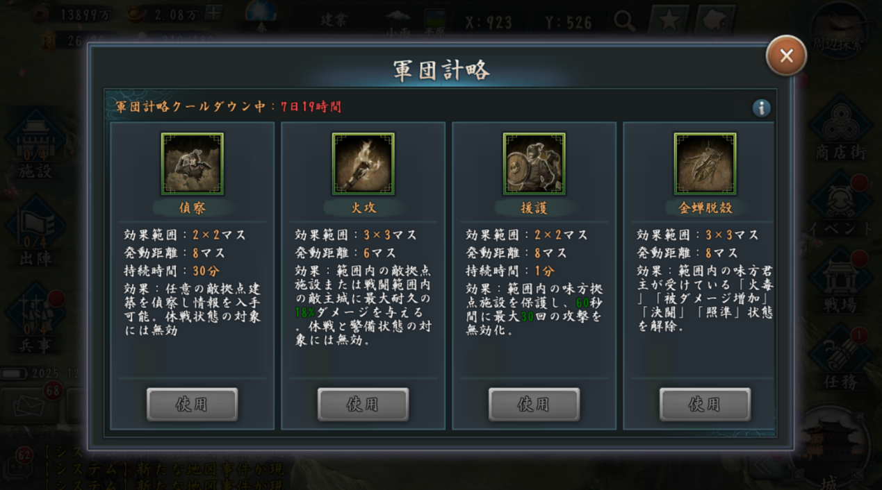Use the 金蝉脱殻 stratagem
Screen dimensions: 882x490
(705, 405)
